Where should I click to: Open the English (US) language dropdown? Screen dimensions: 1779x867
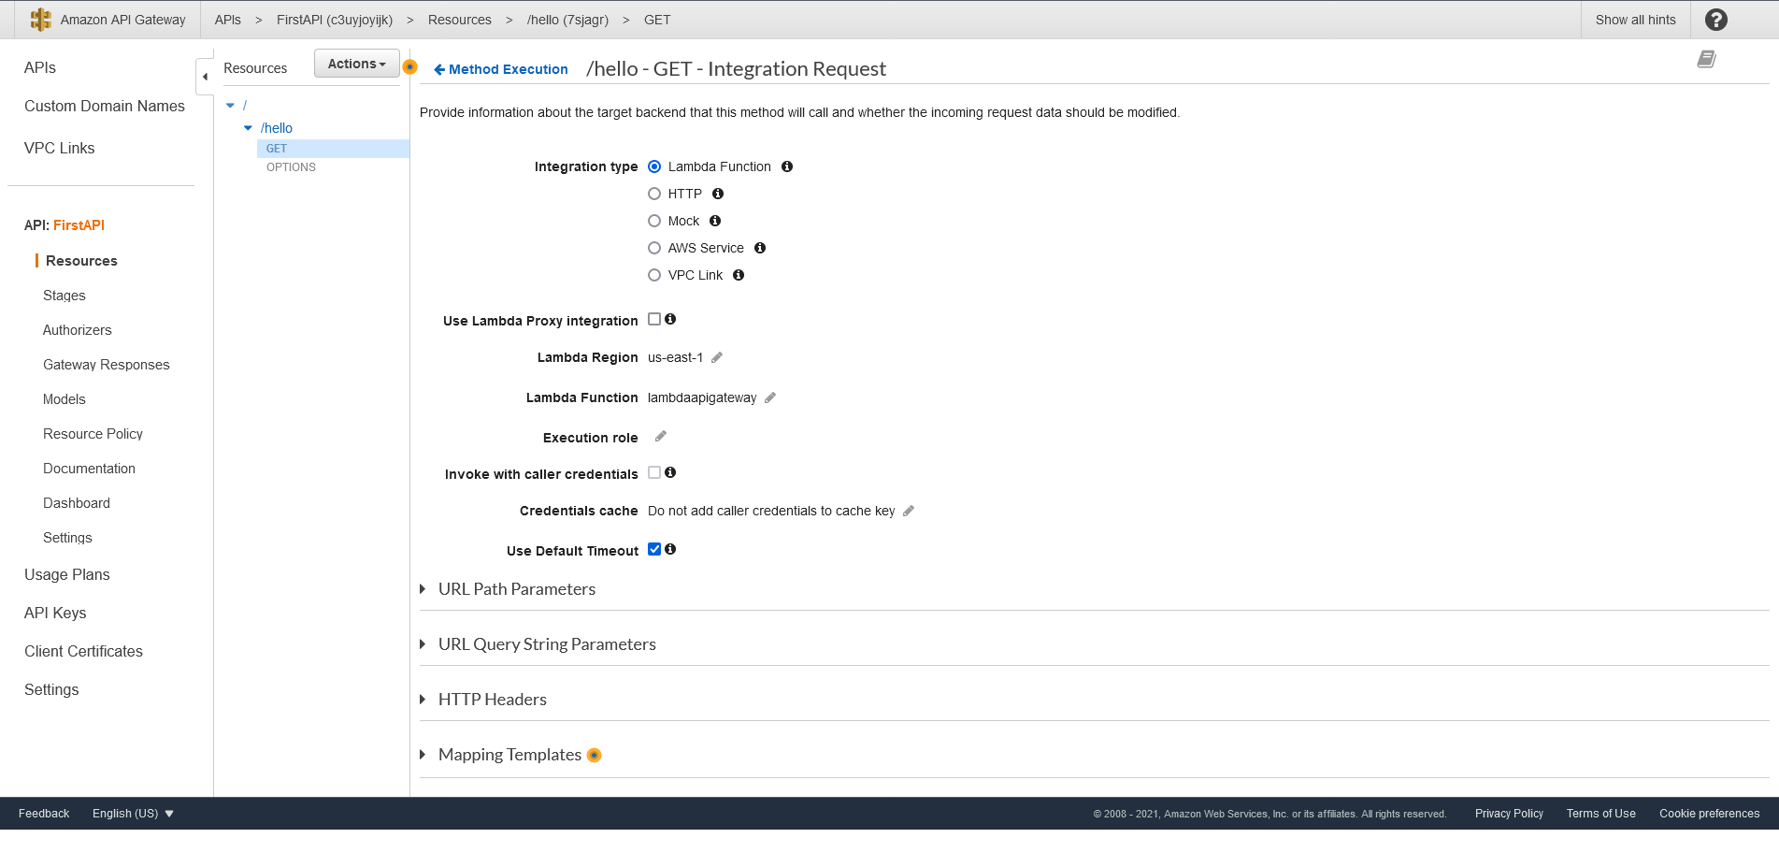(133, 814)
